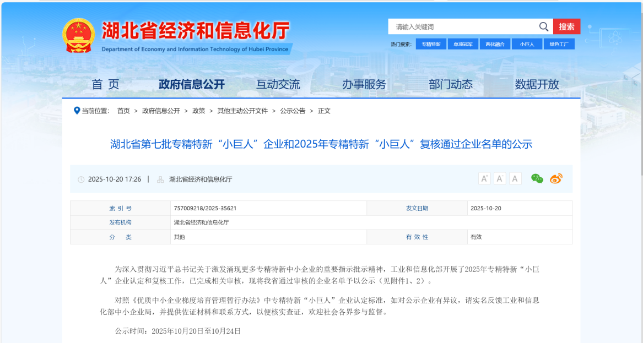Open the 政府信息公开 navigation tab

coord(192,84)
